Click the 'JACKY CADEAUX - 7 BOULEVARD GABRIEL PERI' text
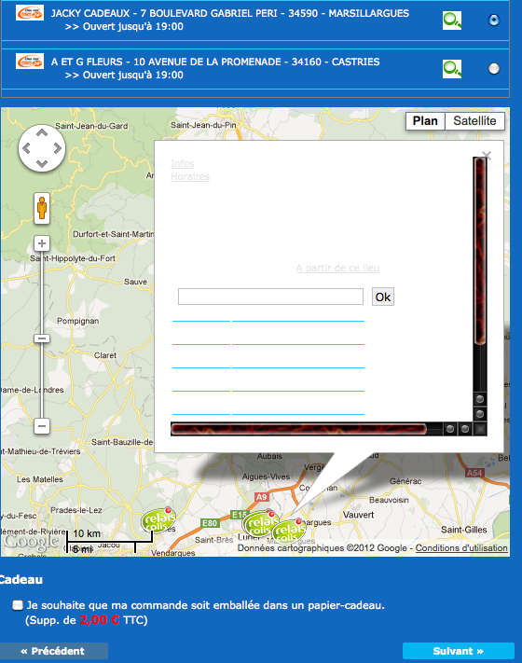The width and height of the screenshot is (522, 663). coord(164,14)
